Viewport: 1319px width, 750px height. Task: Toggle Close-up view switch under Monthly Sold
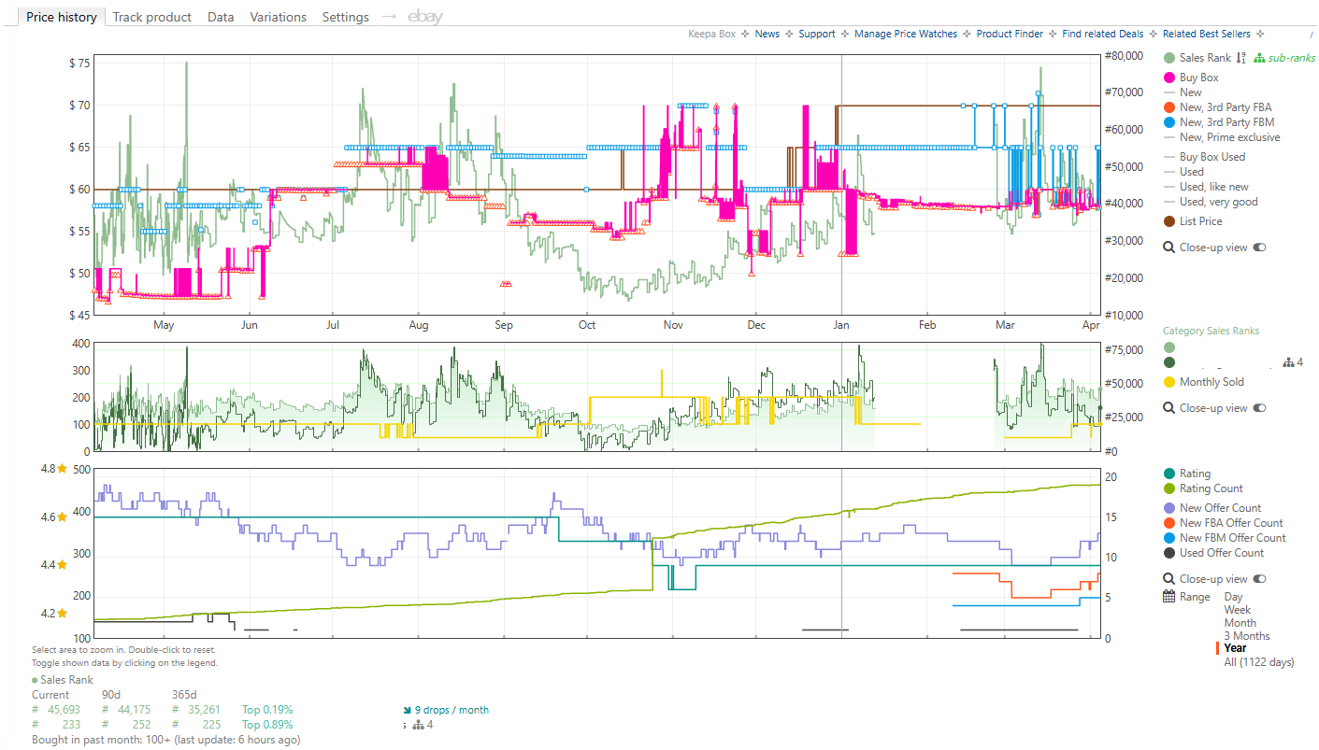[x=1260, y=408]
